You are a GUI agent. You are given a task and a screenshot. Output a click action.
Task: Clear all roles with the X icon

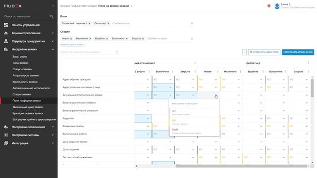point(192,23)
